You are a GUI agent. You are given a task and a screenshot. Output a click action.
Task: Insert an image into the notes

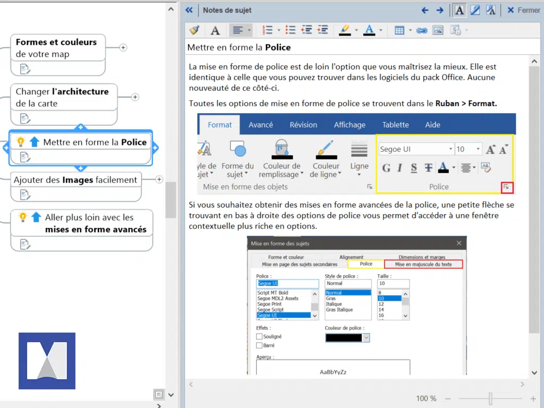pos(438,30)
